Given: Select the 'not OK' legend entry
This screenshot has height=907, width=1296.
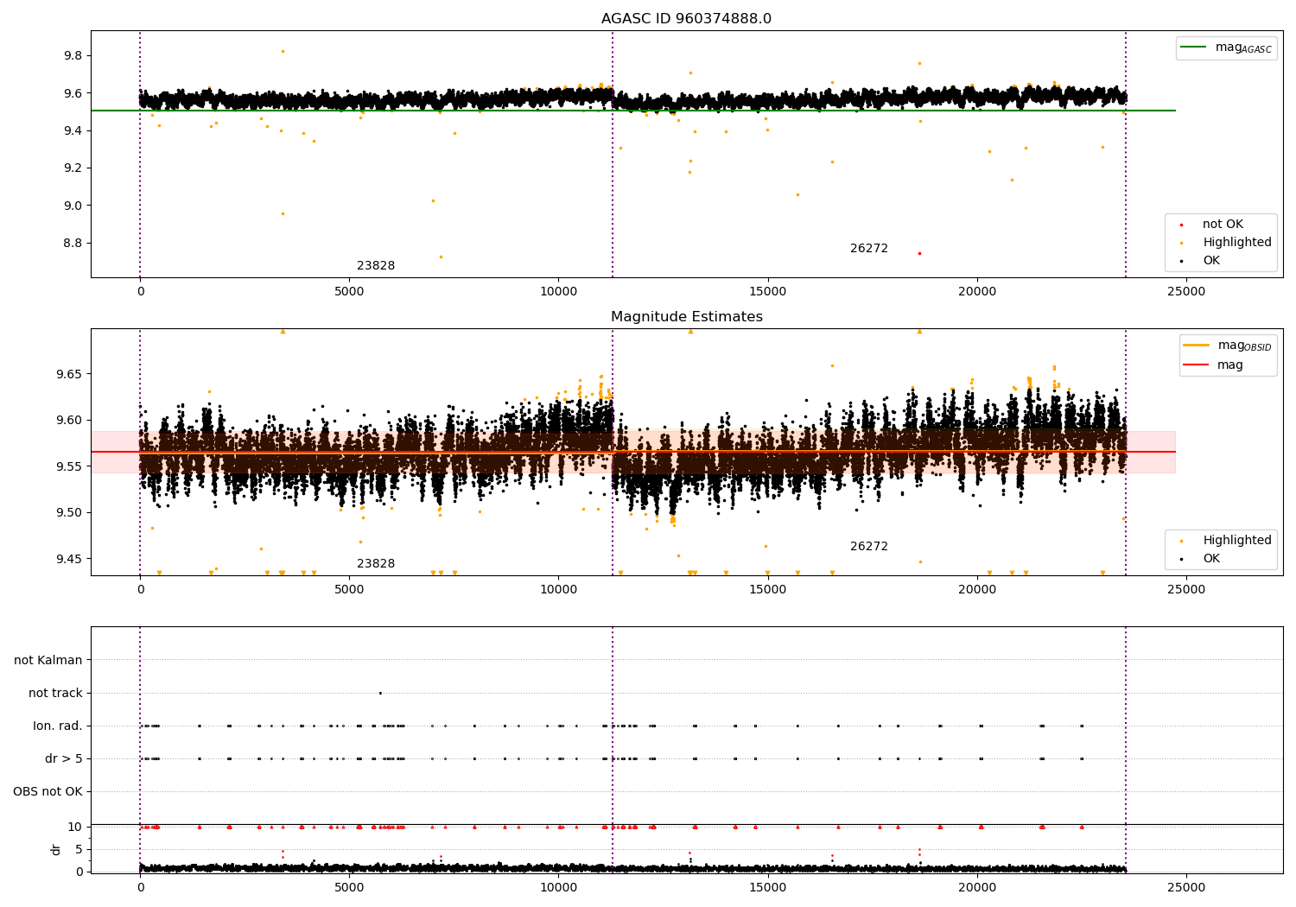Looking at the screenshot, I should 1223,225.
